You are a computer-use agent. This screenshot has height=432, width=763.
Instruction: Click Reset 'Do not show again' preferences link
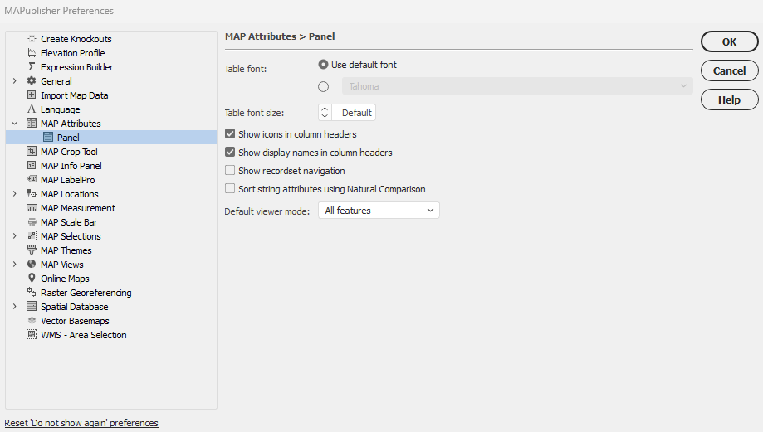pos(81,423)
